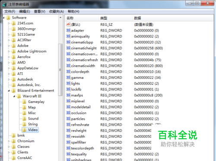
Task: Open the 编辑(E) menu
Action: point(25,12)
